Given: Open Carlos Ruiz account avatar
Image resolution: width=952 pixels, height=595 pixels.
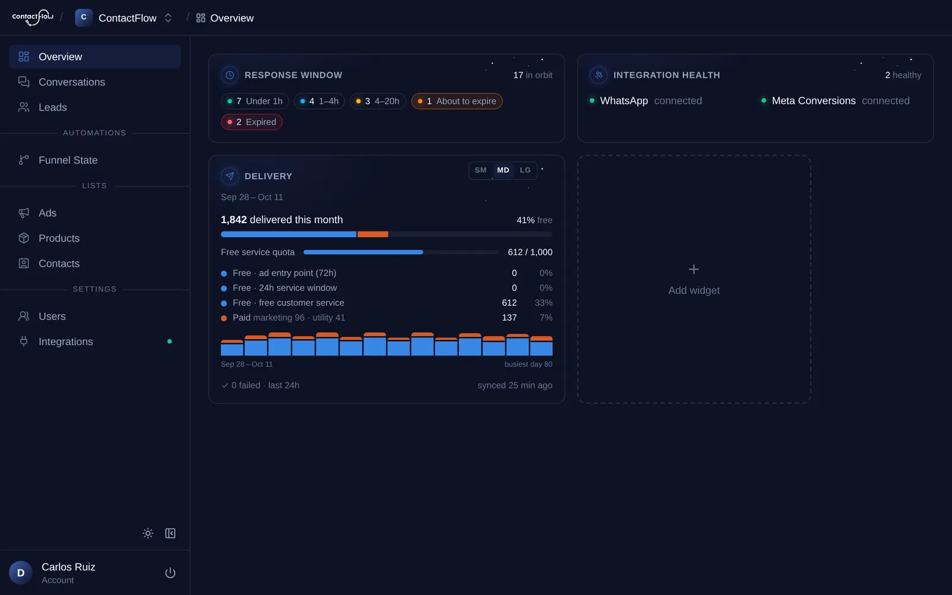Looking at the screenshot, I should (x=21, y=573).
